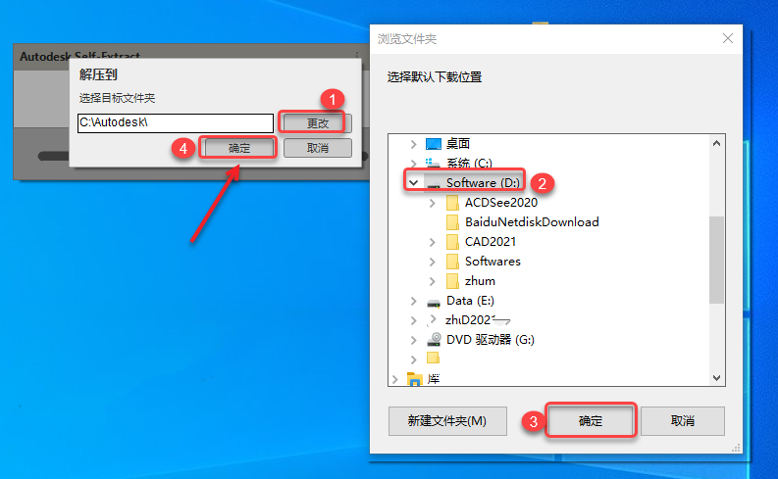Viewport: 778px width, 479px height.
Task: Click the C:\Autodesk\ path input field
Action: [176, 122]
